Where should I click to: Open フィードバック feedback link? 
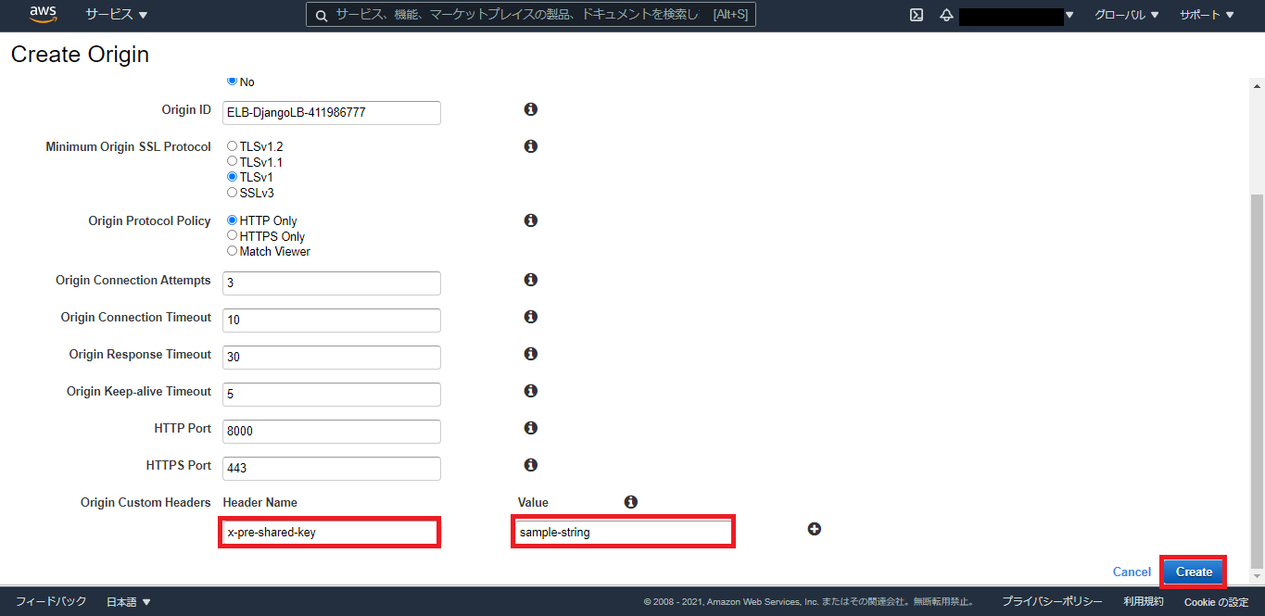[51, 601]
